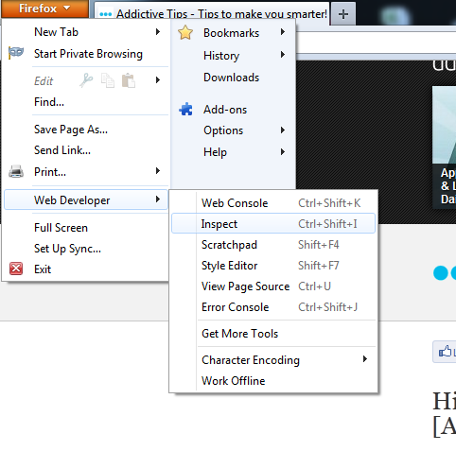Select Inspect in Web Developer submenu
Screen dimensions: 456x451
coord(273,223)
